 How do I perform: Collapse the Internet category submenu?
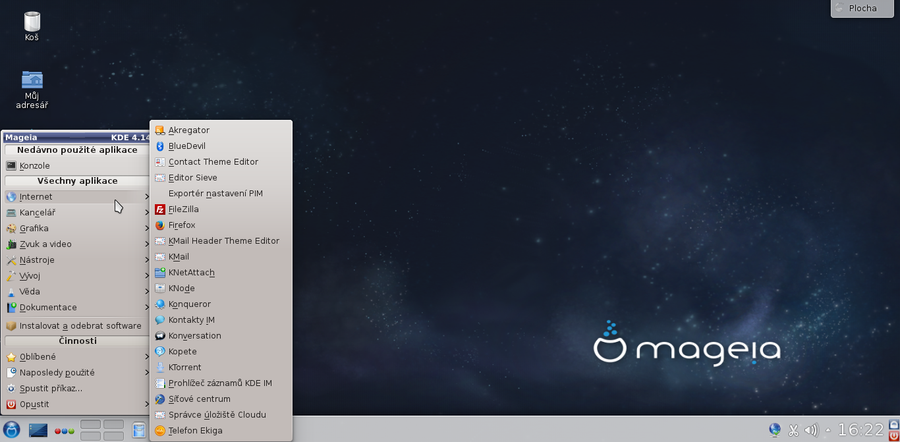(77, 197)
